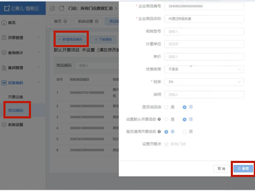Click the 取消 cancel button
255x191 pixels.
221,169
